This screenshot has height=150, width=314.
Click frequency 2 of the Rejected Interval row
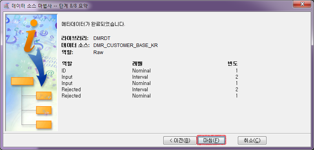(x=237, y=89)
